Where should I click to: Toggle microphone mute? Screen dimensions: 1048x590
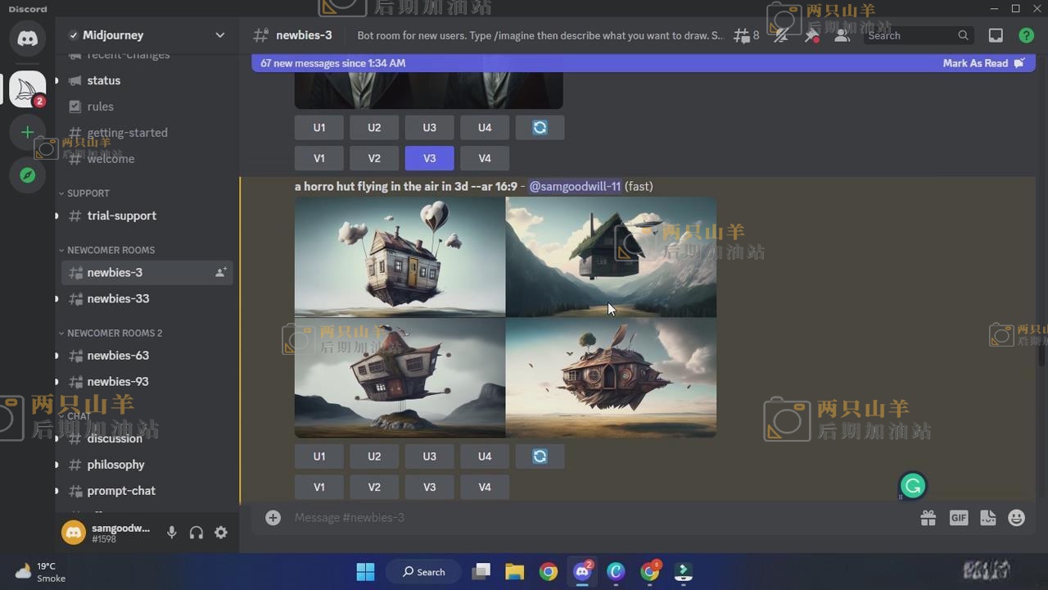171,533
